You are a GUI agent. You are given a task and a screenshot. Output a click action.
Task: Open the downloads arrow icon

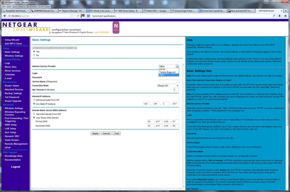coord(280,16)
